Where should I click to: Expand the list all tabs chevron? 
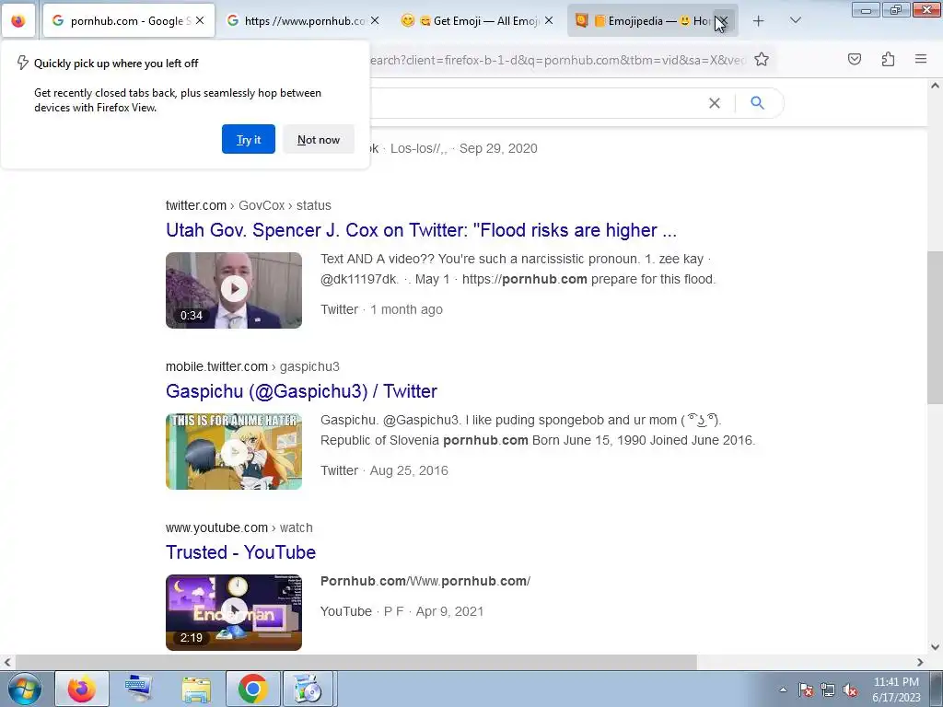click(x=795, y=20)
